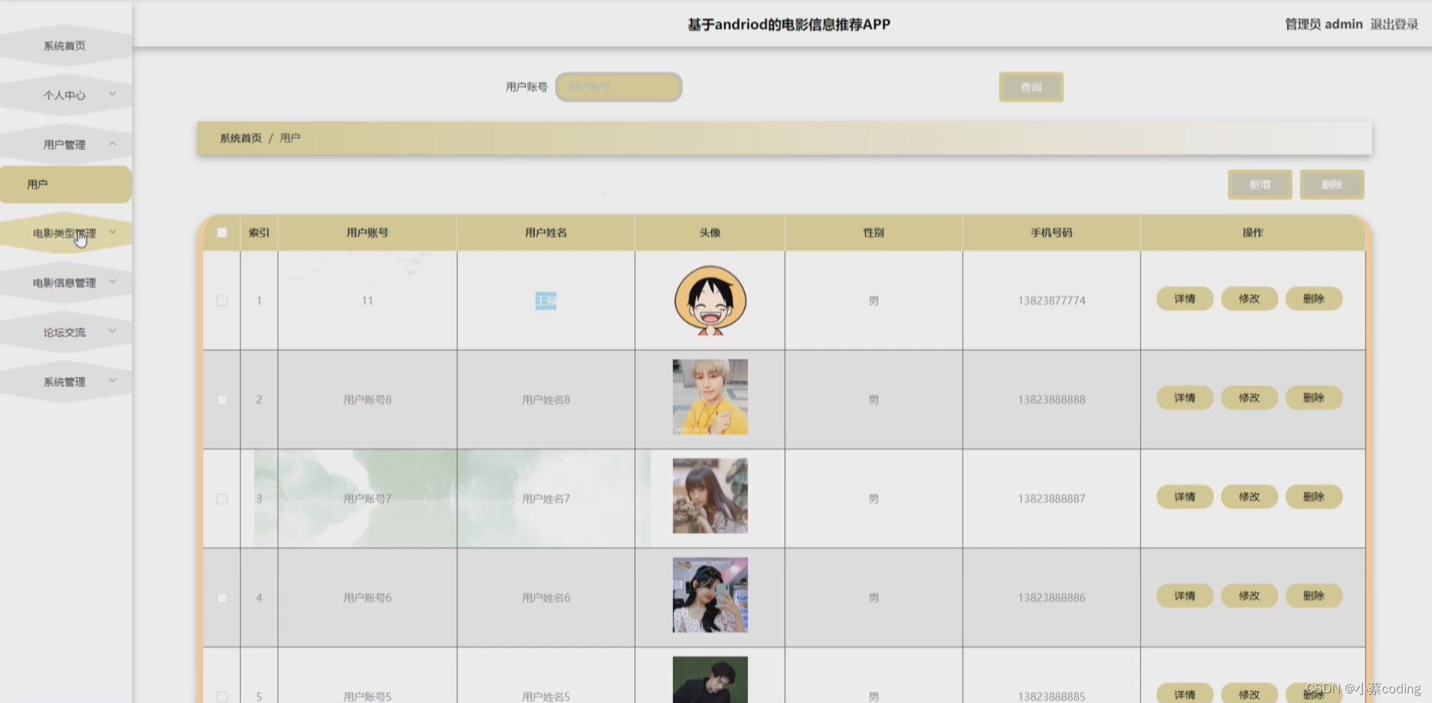Select the 用户 submenu item
This screenshot has width=1432, height=703.
[66, 185]
